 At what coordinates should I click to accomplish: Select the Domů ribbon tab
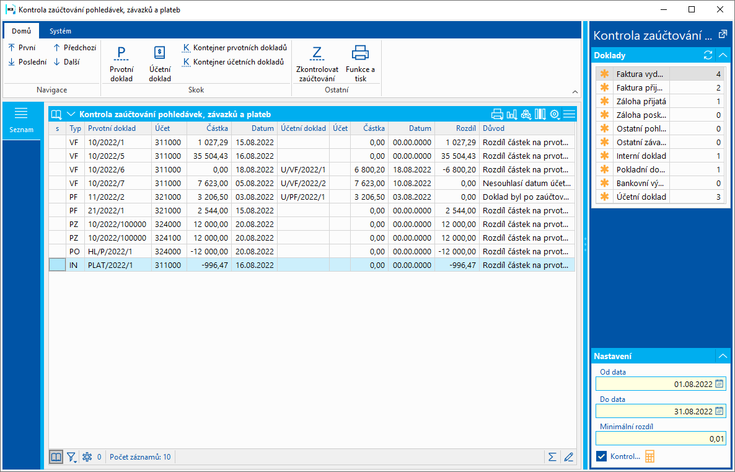[x=20, y=31]
